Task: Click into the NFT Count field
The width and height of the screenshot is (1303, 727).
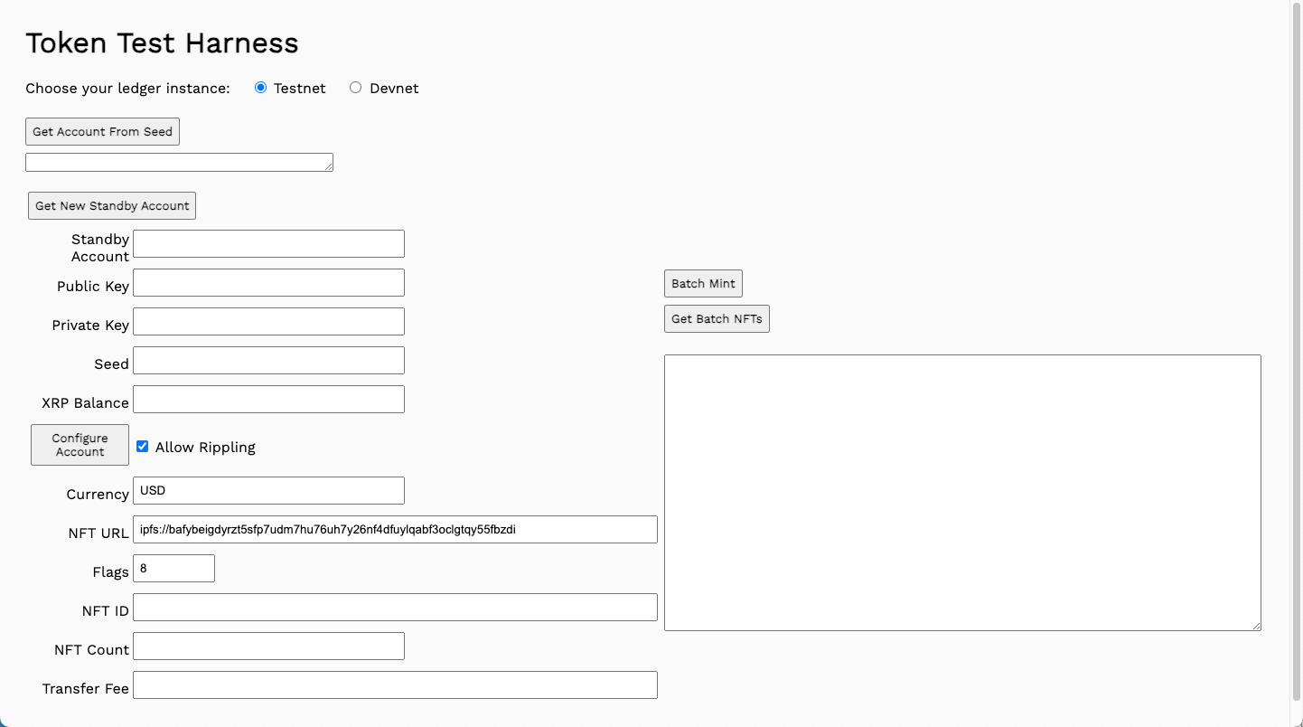Action: 268,647
